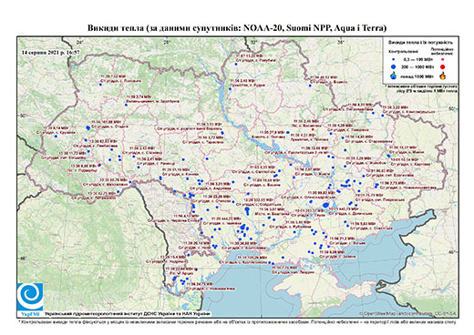The width and height of the screenshot is (474, 335).
Task: Click the map title mentioning NOAA-20 satellites
Action: coord(237,28)
